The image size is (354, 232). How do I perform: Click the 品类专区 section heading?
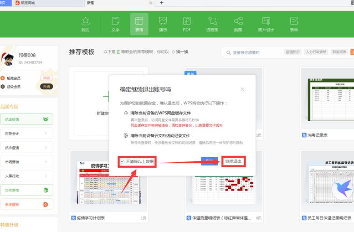point(9,107)
